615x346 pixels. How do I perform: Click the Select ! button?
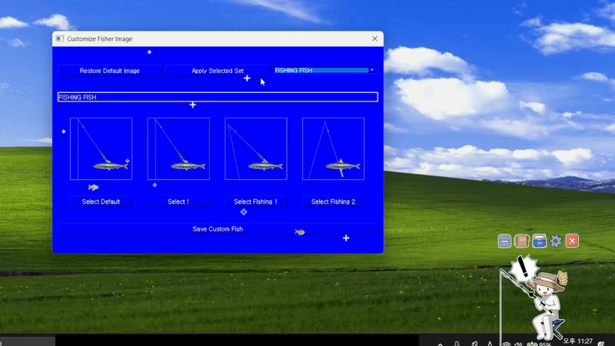point(178,201)
